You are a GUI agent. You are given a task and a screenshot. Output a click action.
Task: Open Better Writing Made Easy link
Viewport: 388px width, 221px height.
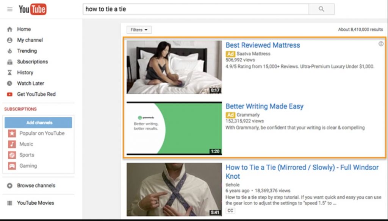264,106
